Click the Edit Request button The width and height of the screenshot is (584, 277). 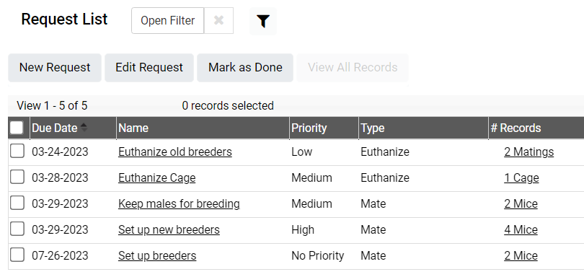click(149, 68)
